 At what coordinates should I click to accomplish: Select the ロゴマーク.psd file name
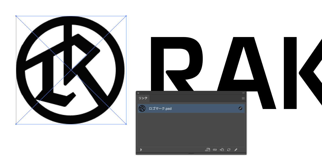click(160, 108)
